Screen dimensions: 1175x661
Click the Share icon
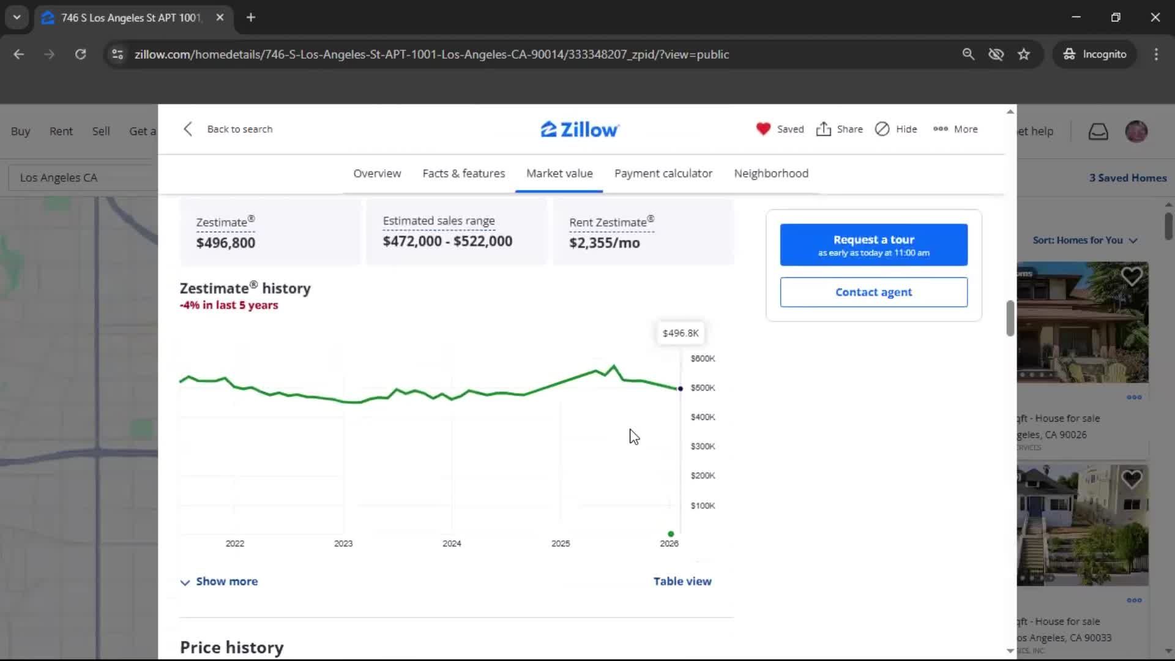(824, 129)
